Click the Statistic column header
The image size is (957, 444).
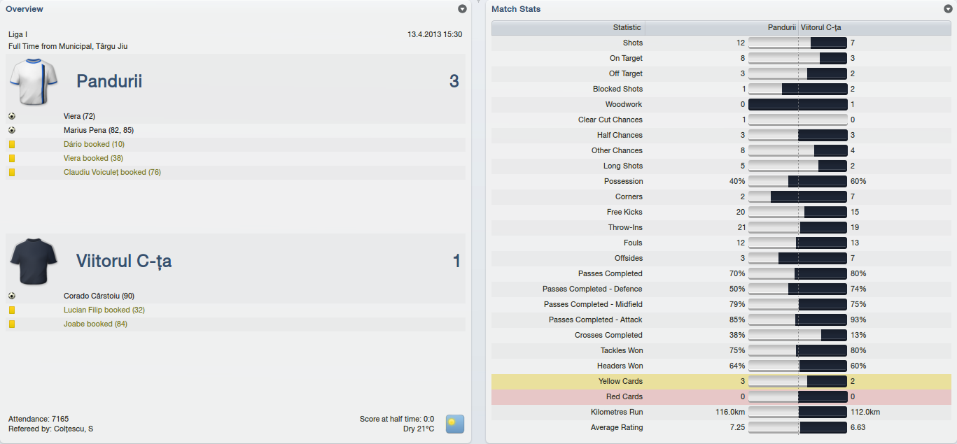coord(627,28)
